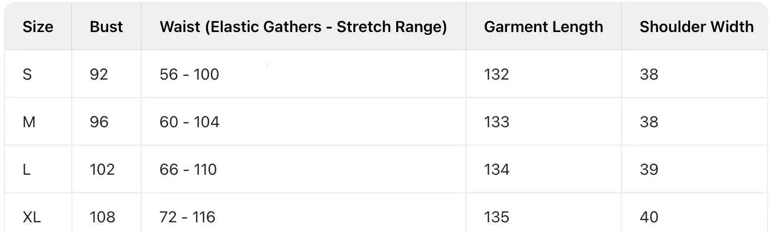Click garment length value 135
This screenshot has width=769, height=233.
pyautogui.click(x=497, y=217)
